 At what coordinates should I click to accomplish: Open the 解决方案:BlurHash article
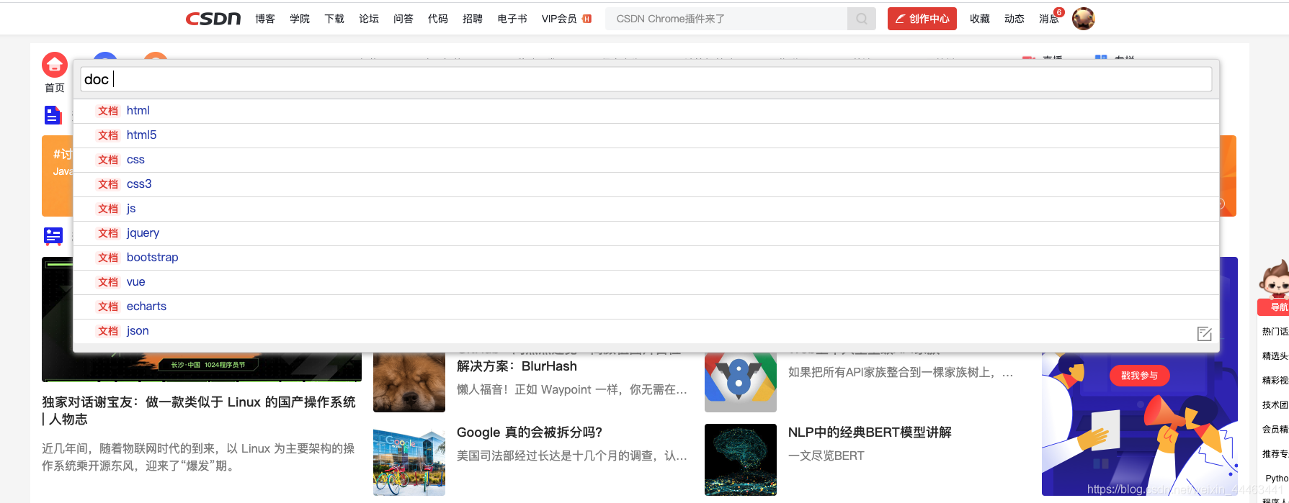(517, 366)
